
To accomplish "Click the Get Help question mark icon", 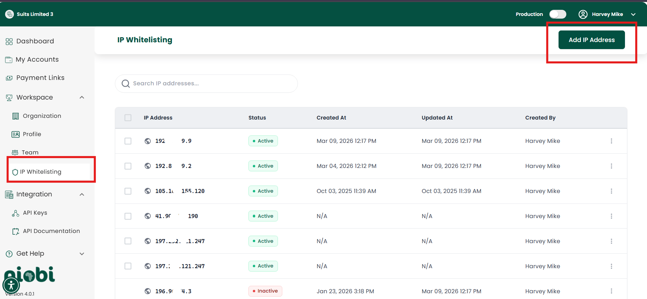I will click(9, 254).
